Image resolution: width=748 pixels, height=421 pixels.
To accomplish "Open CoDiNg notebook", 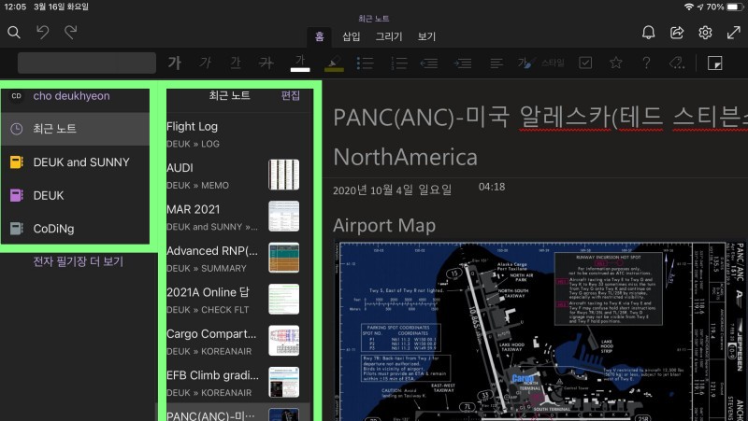I will click(x=76, y=229).
